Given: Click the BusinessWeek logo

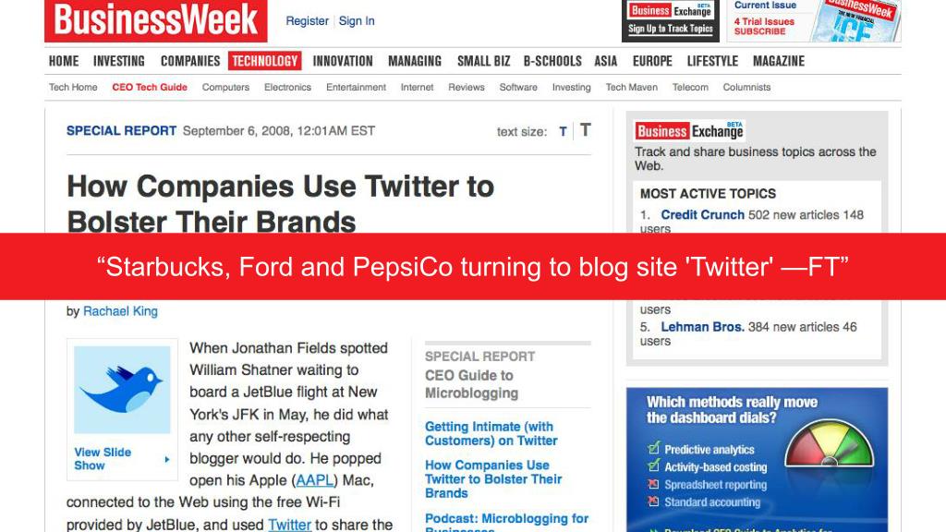Looking at the screenshot, I should point(155,20).
